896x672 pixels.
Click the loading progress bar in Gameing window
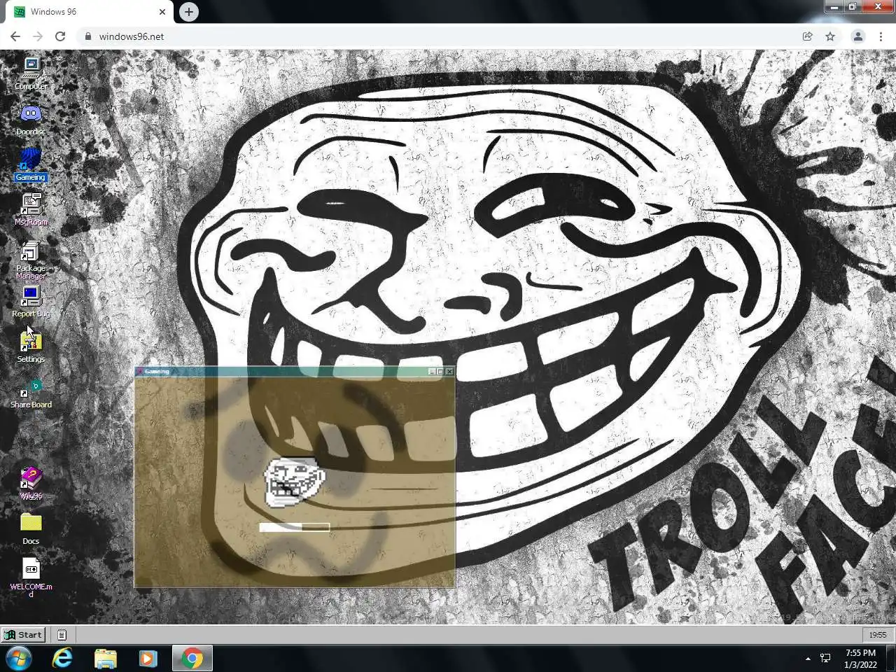click(x=294, y=527)
